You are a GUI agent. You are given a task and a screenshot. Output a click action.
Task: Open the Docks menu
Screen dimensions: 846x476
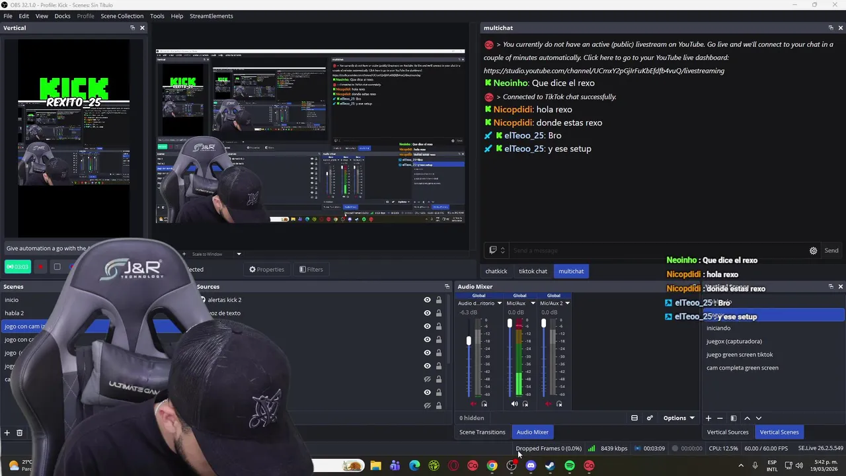pyautogui.click(x=62, y=16)
